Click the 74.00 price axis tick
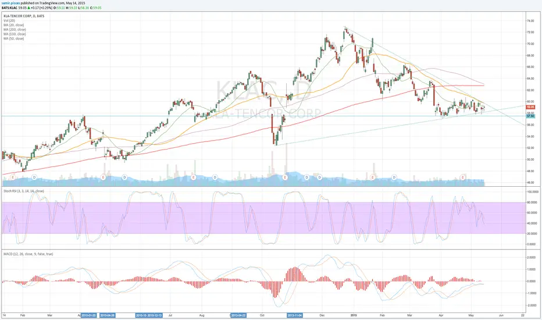Screen dimensions: 542x320 click(530, 21)
